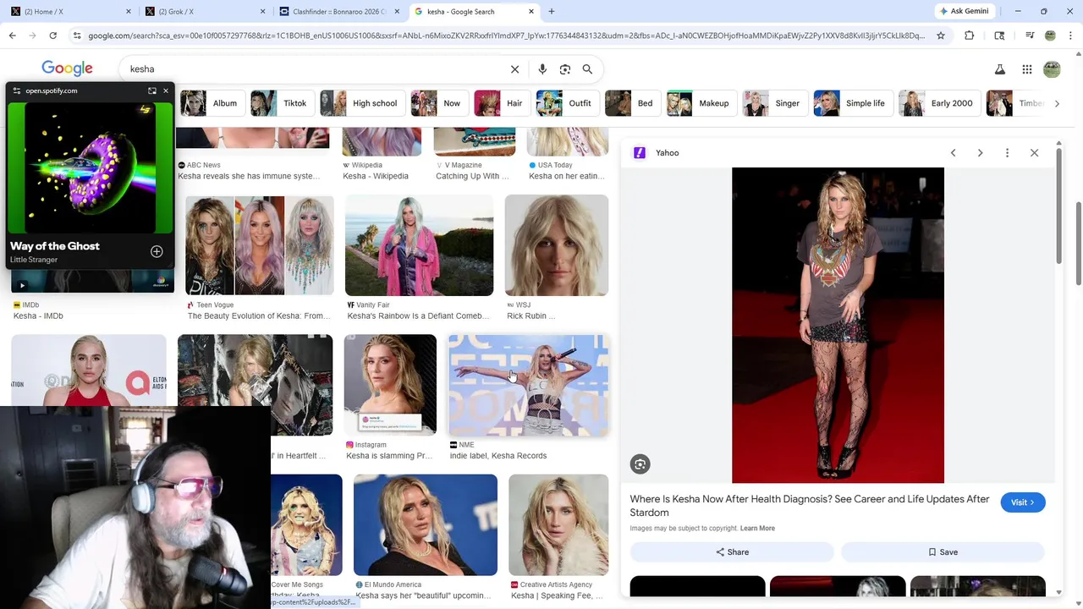
Task: Click large Kesha preview image in panel
Action: click(x=838, y=326)
